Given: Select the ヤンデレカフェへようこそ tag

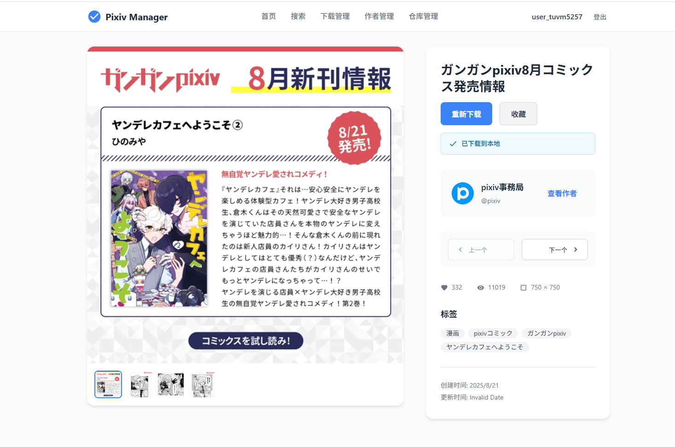Looking at the screenshot, I should click(x=485, y=347).
